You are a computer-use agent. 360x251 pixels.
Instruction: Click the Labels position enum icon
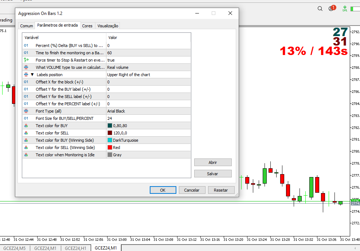26,75
